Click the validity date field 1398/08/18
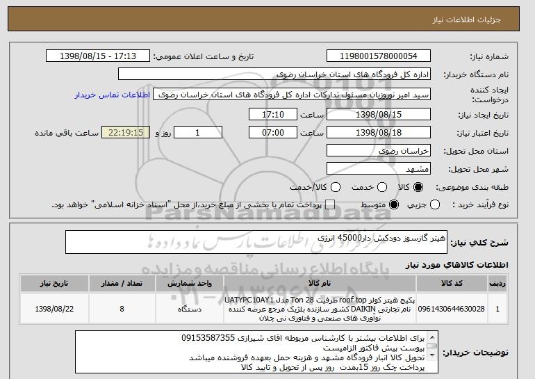The image size is (535, 379). tap(379, 133)
